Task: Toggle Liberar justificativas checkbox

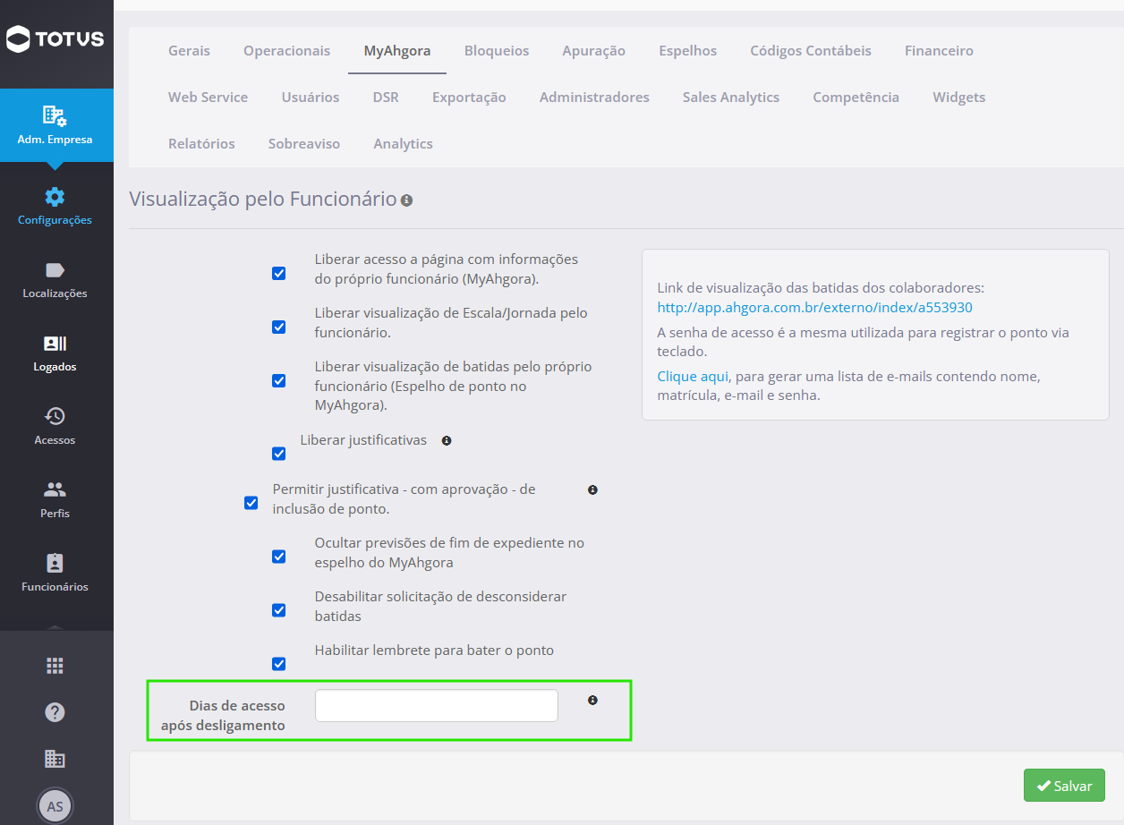Action: tap(278, 454)
